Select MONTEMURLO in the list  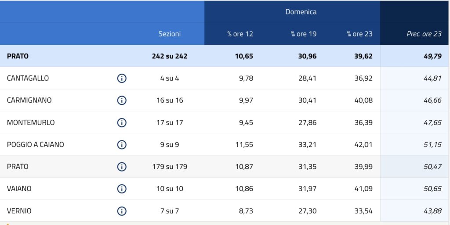[31, 123]
